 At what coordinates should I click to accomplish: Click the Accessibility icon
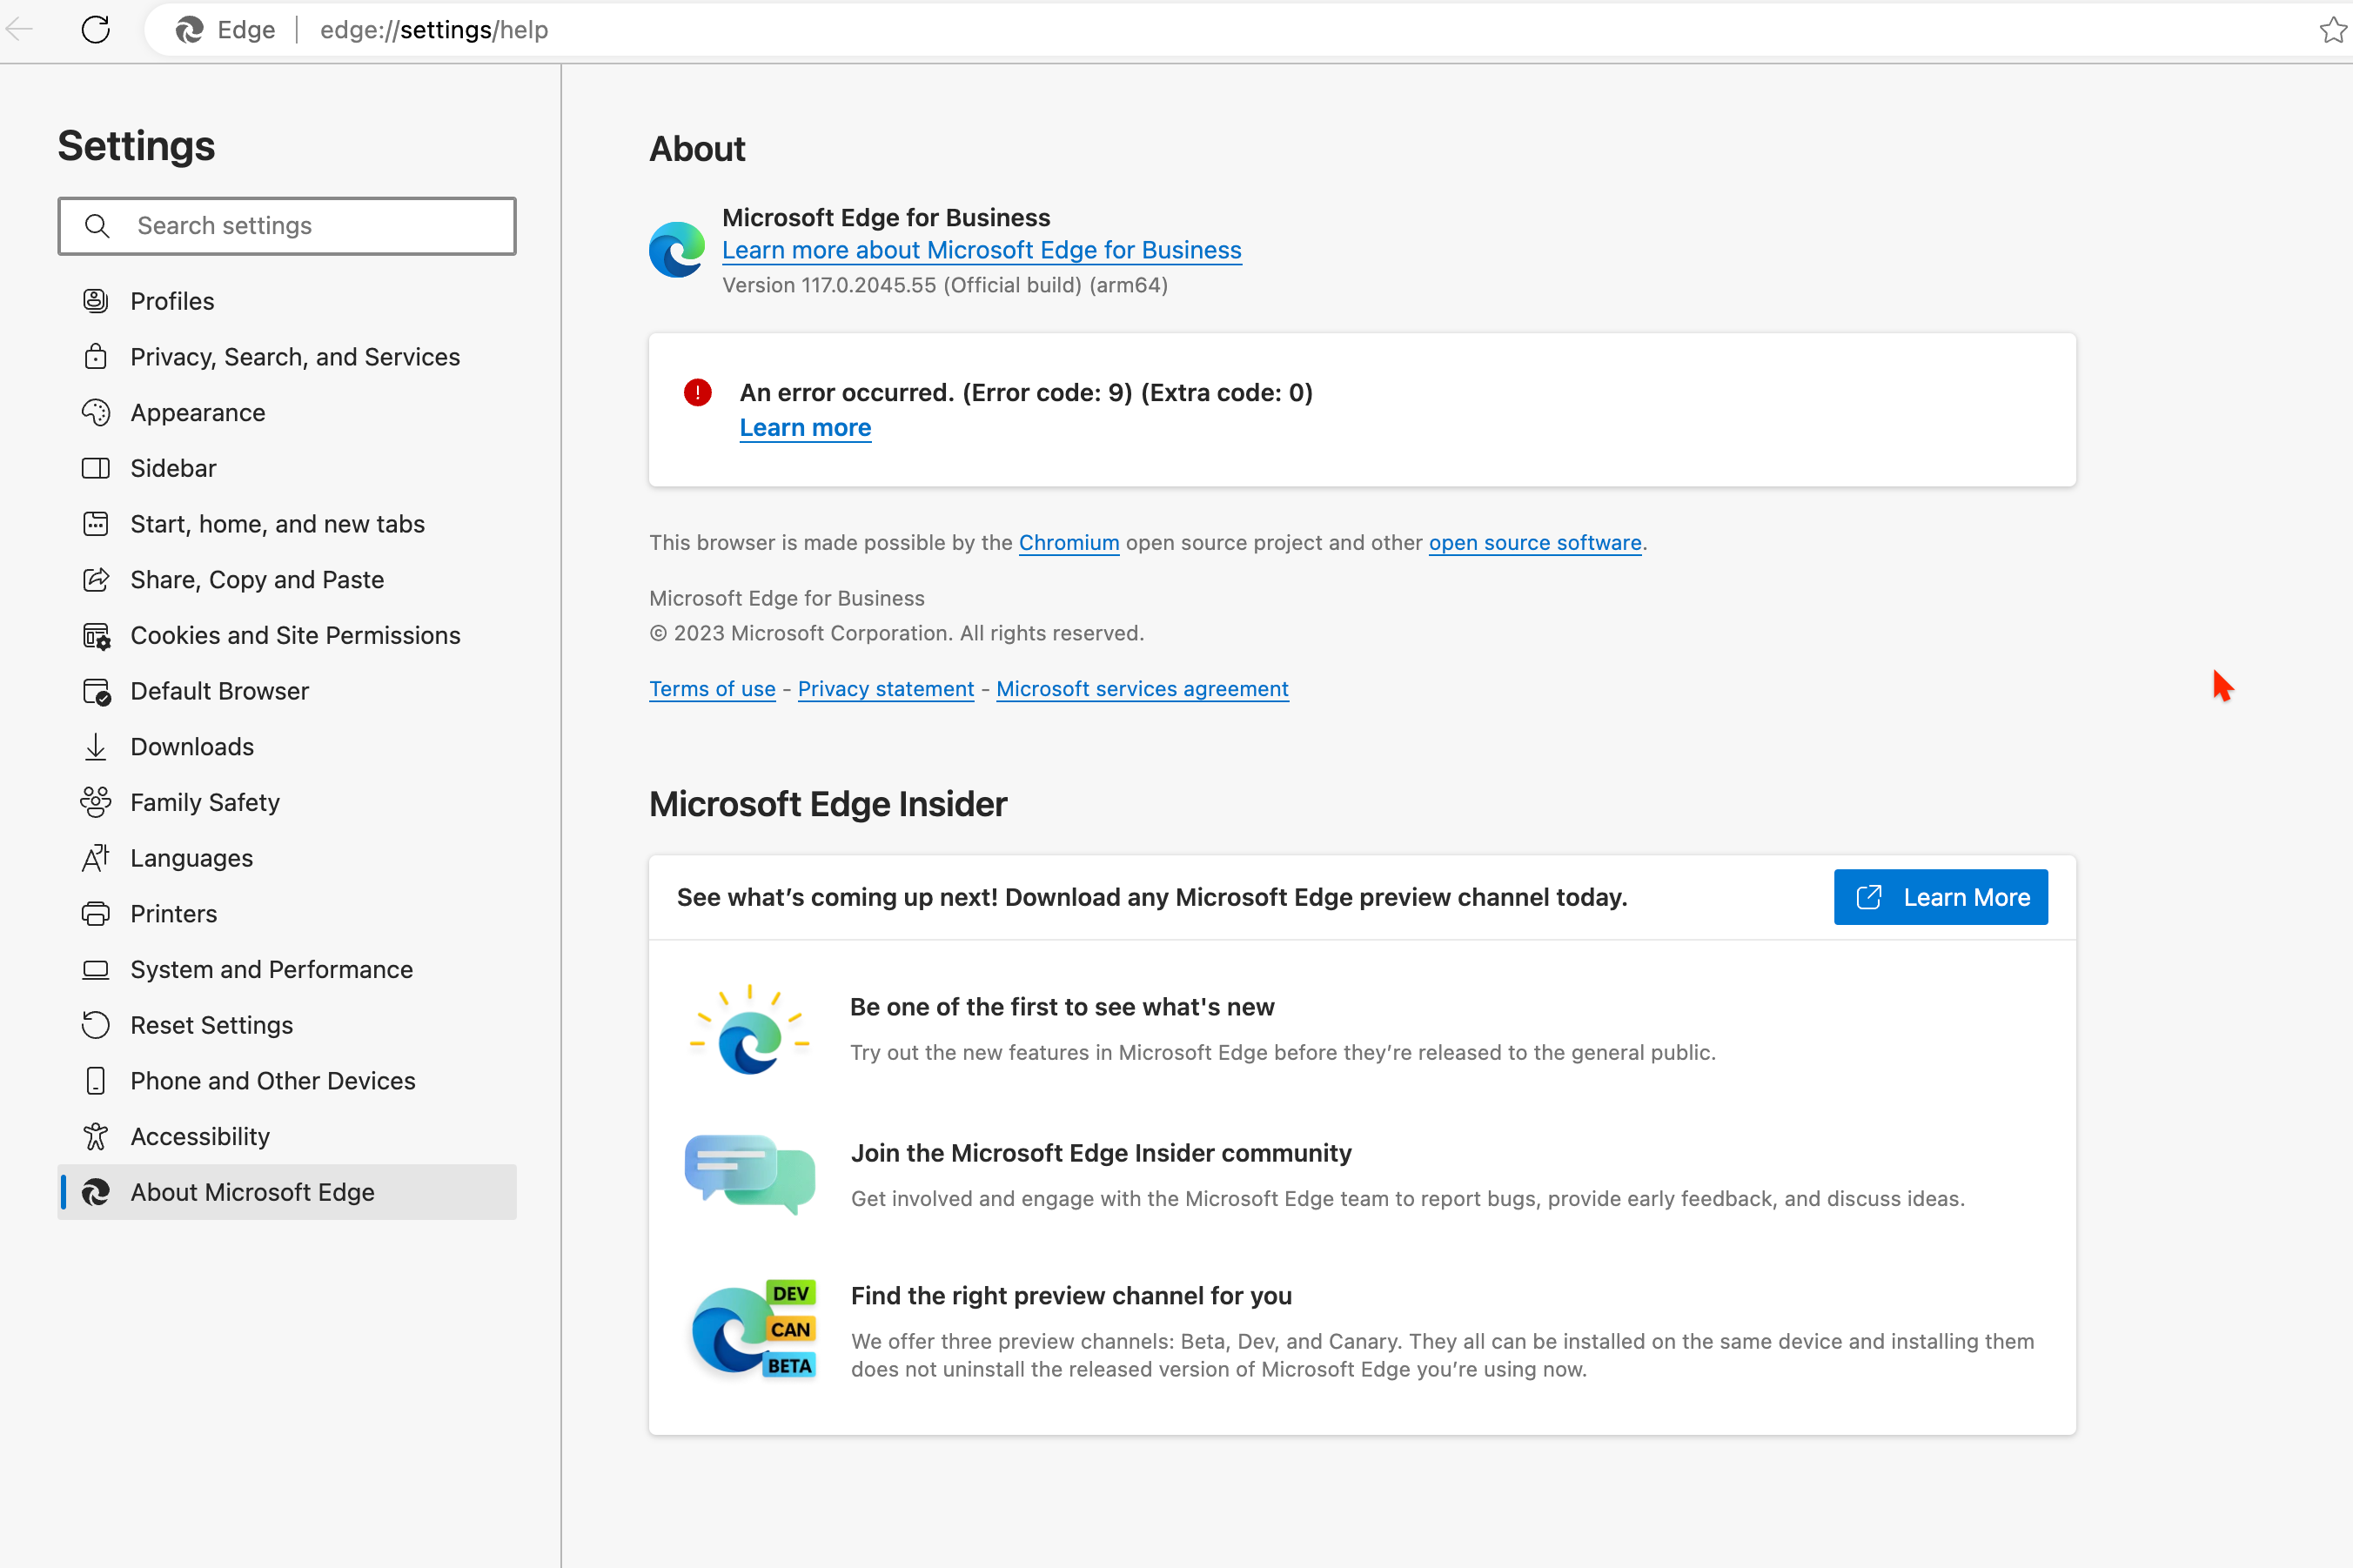95,1135
